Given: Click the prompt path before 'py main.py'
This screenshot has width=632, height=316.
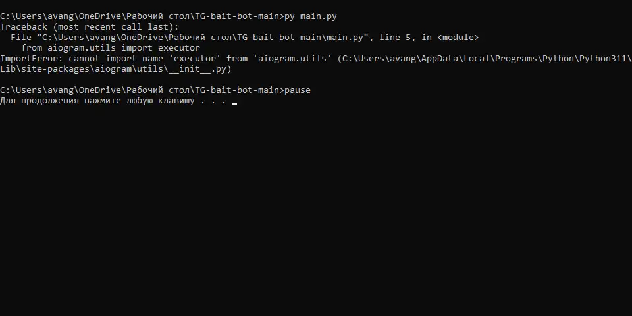Looking at the screenshot, I should (142, 16).
